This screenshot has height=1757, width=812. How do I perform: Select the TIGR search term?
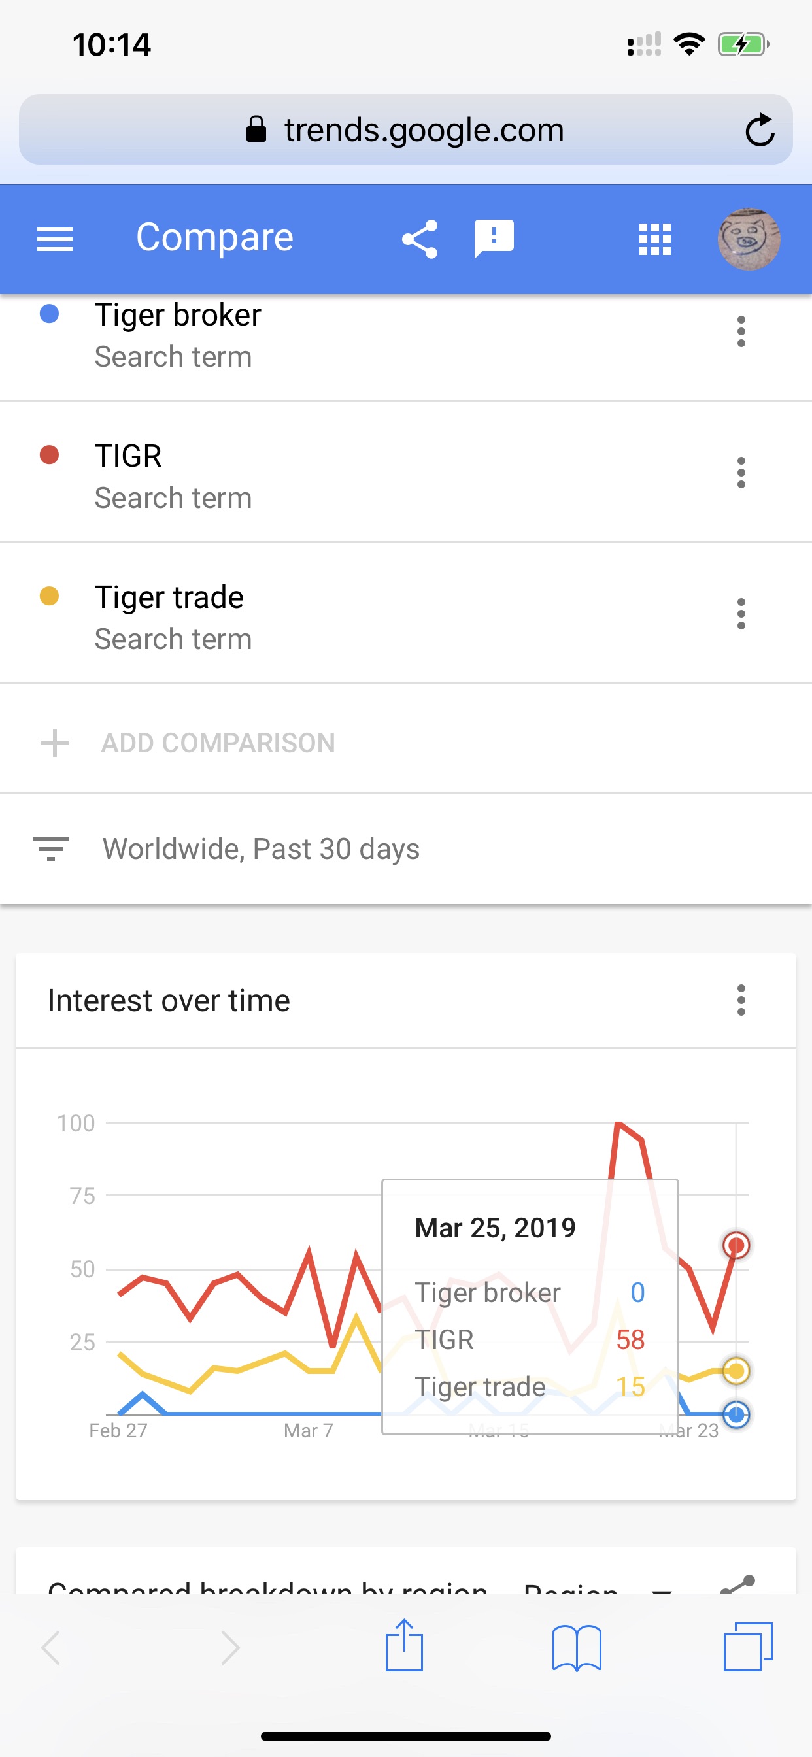tap(406, 473)
